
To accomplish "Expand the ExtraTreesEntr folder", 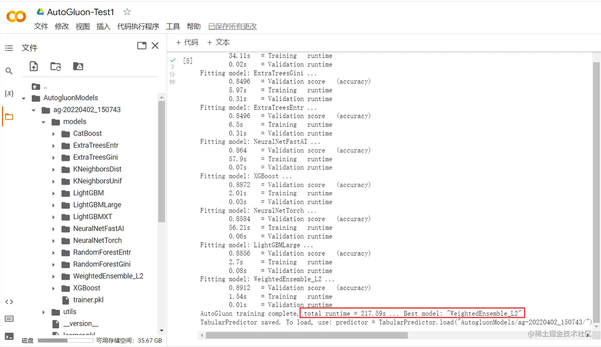I will tap(53, 146).
